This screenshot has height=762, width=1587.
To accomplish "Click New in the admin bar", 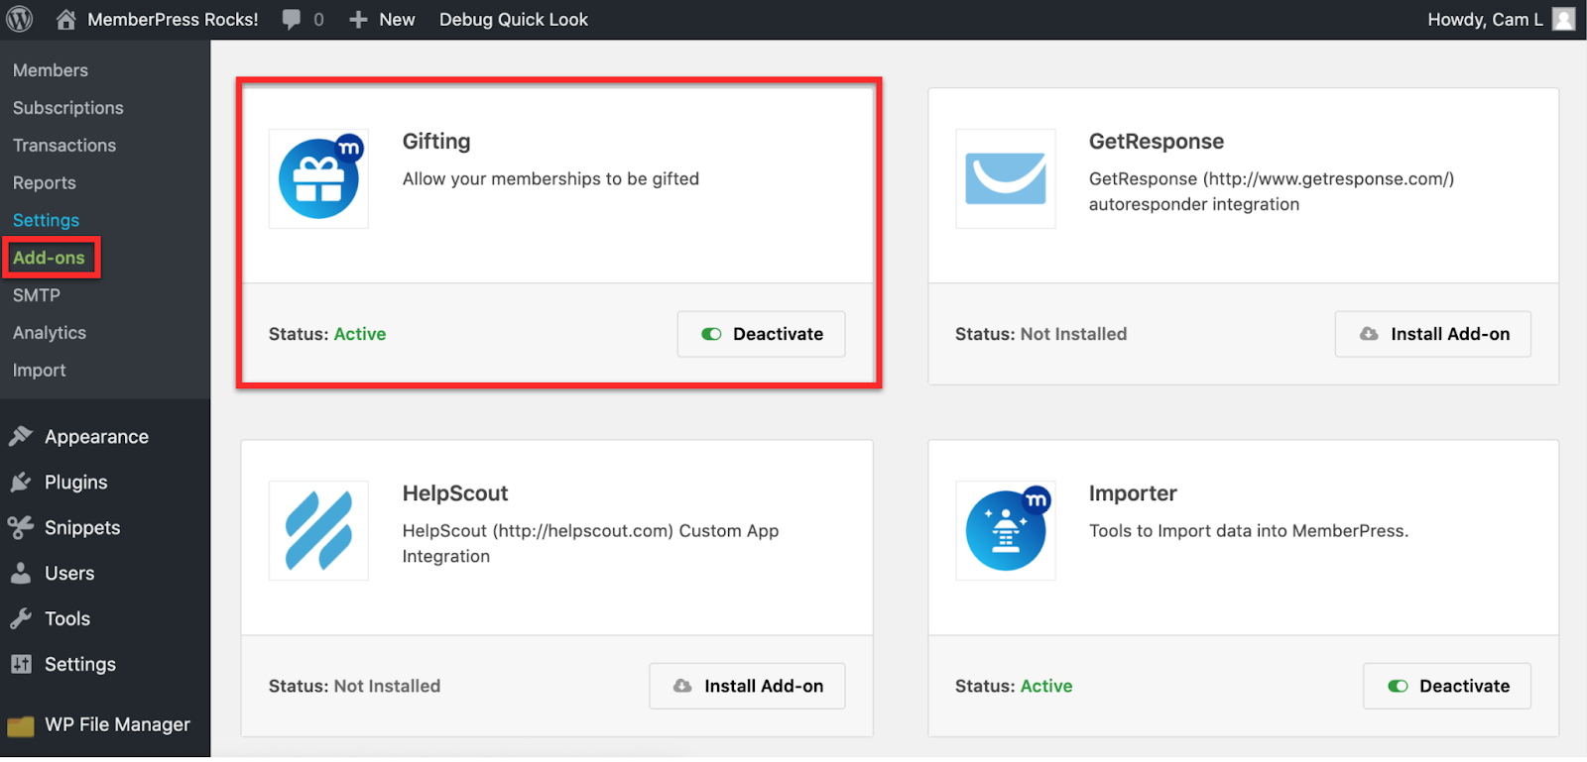I will pos(397,20).
